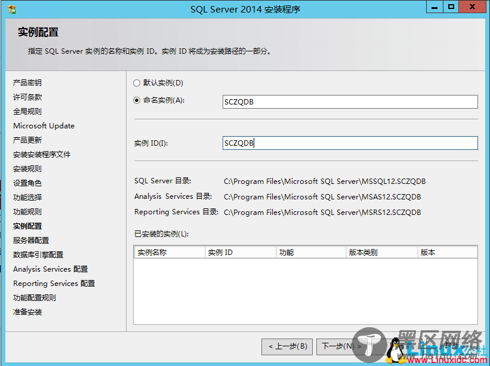
Task: Select Analysis Services 配置 in the step list
Action: coord(50,269)
